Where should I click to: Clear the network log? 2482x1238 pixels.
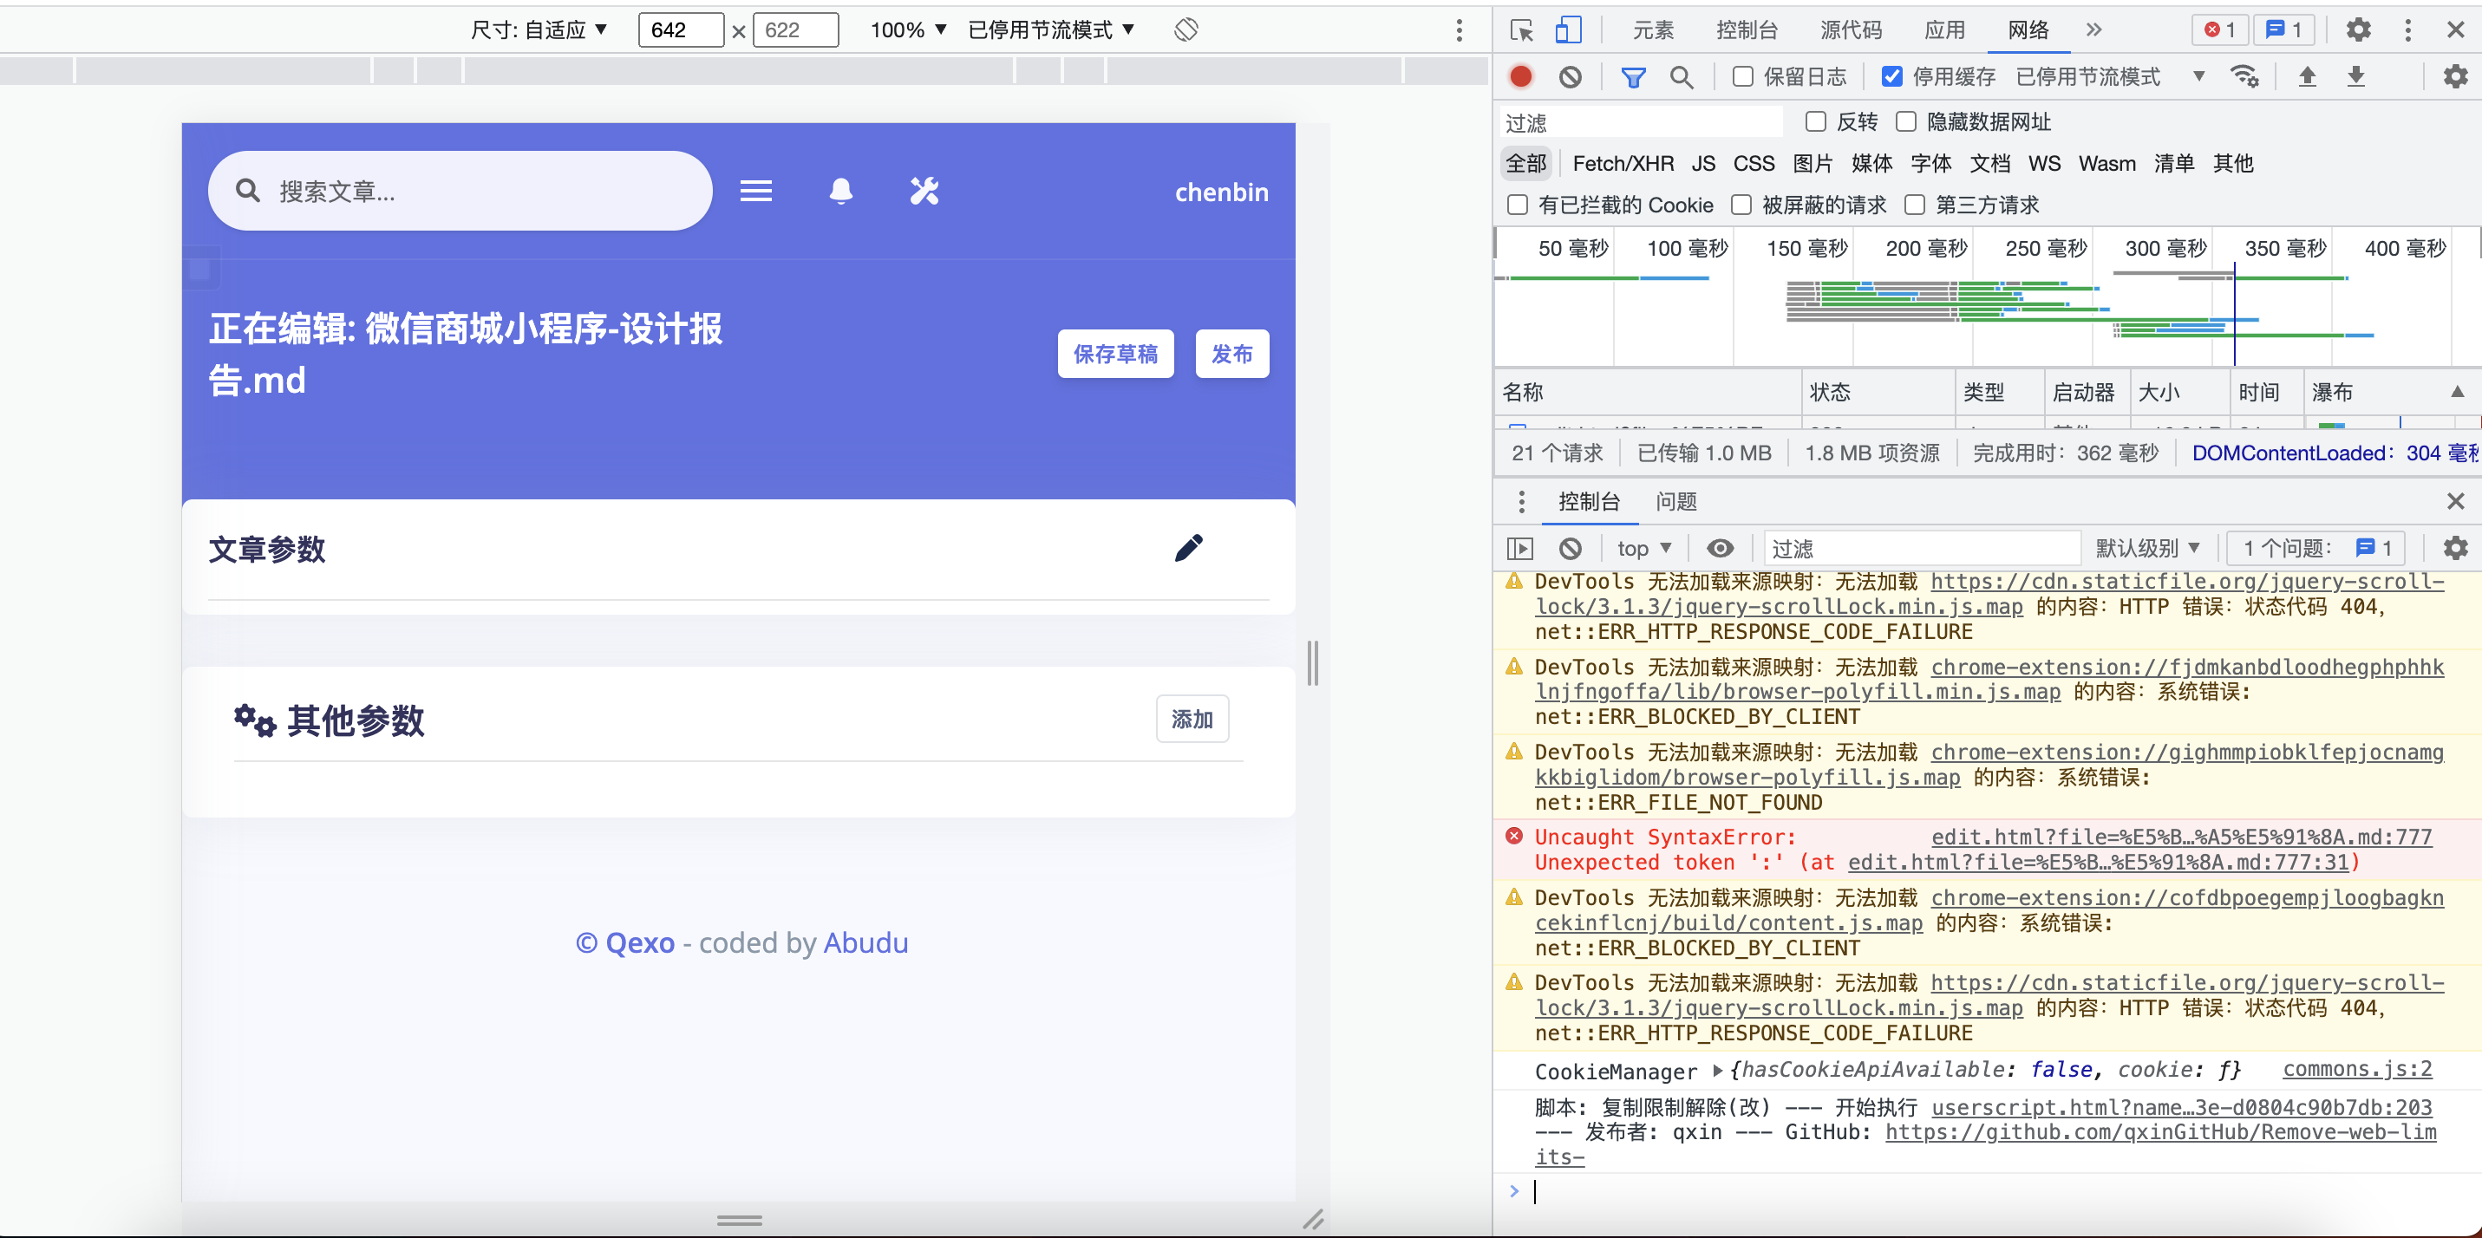click(1570, 76)
